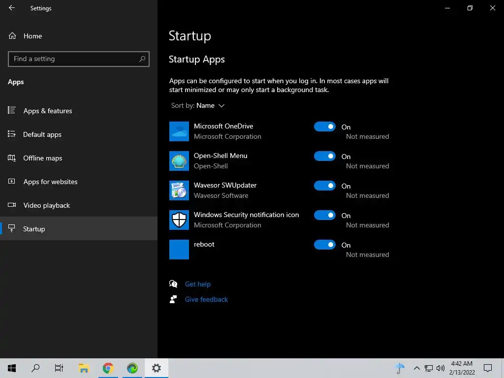Click the taskbar search icon

pyautogui.click(x=35, y=368)
